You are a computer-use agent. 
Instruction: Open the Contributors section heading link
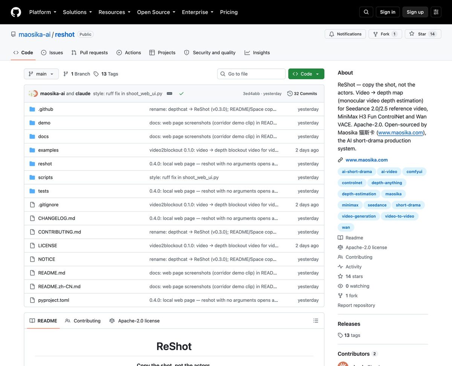click(x=357, y=354)
